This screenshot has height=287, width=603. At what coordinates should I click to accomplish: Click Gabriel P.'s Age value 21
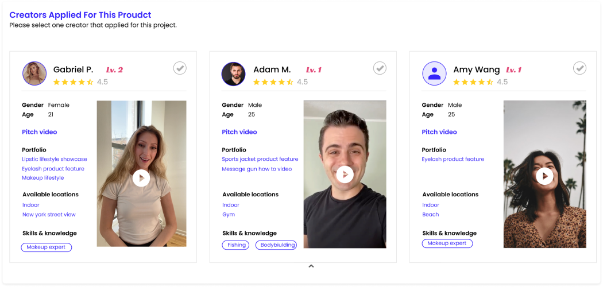51,114
